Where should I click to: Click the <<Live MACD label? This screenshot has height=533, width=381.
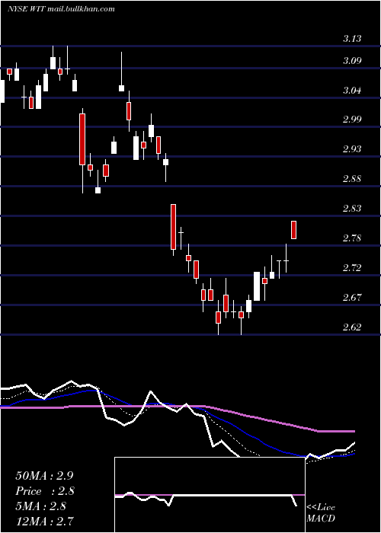tap(321, 512)
